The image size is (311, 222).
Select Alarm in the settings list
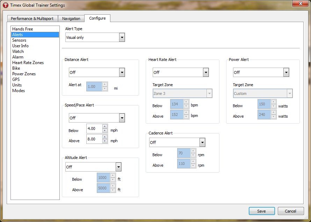pyautogui.click(x=35, y=57)
